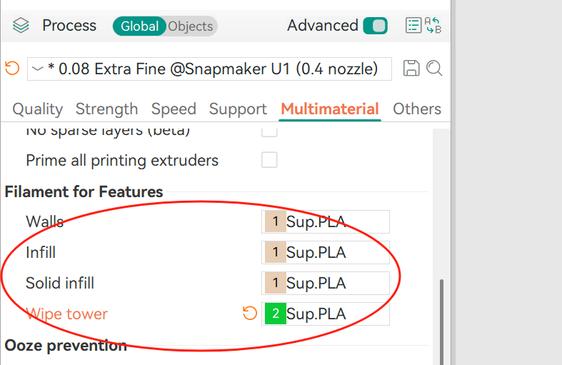The image size is (562, 365).
Task: Select the Global scope button
Action: pyautogui.click(x=139, y=26)
